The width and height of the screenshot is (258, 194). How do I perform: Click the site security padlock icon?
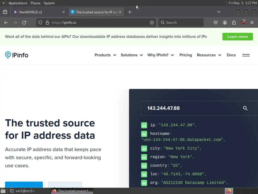pos(47,22)
